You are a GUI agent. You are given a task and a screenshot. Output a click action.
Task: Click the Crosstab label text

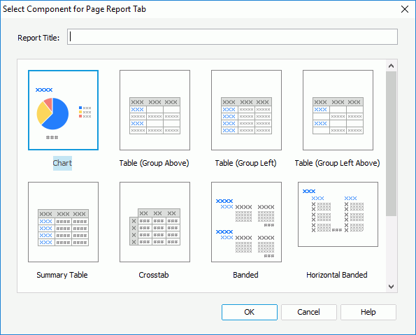pos(154,275)
